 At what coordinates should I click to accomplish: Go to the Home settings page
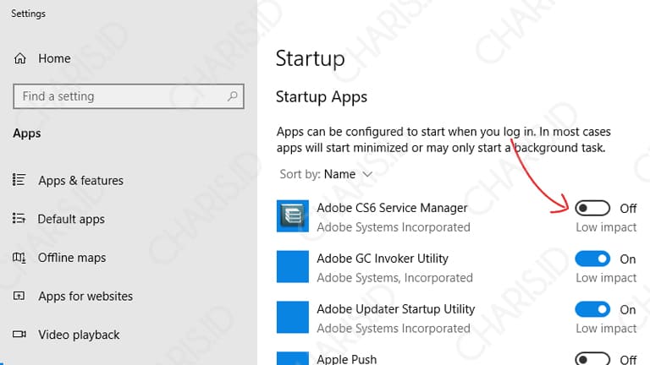coord(54,58)
